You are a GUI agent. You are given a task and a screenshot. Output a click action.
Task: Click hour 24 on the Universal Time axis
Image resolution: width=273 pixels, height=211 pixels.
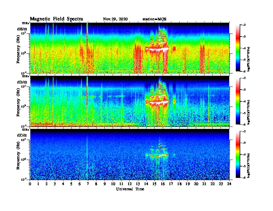(x=229, y=184)
